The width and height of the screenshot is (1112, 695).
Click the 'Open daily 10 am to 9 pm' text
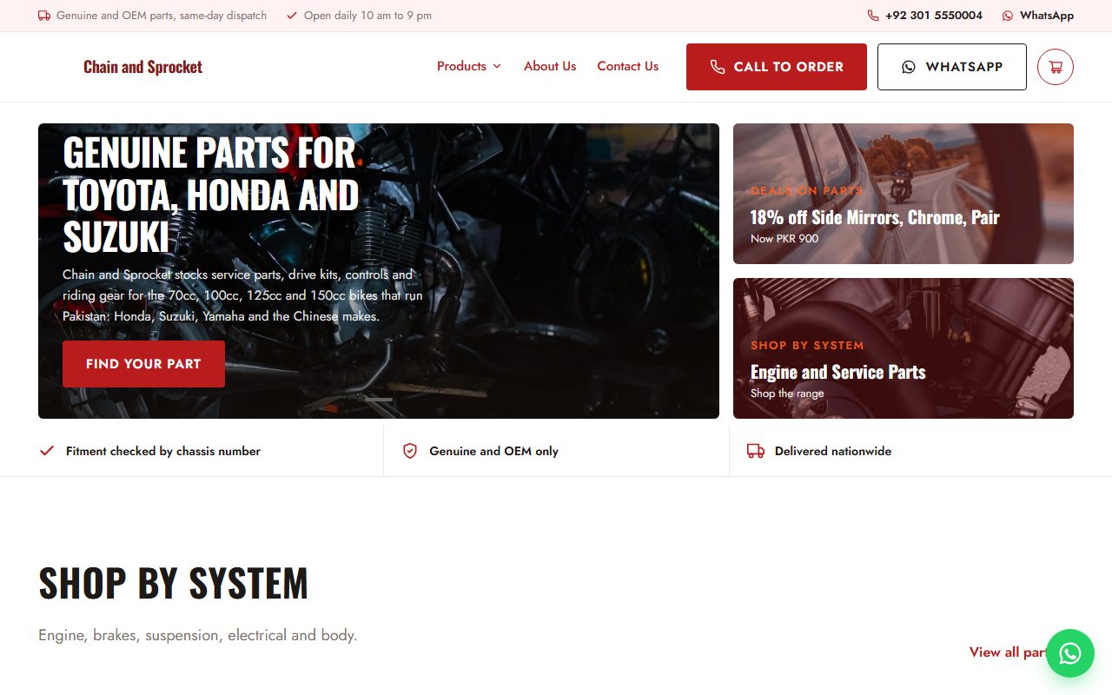click(367, 16)
